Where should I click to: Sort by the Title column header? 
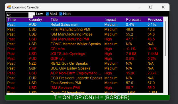tap(54, 20)
